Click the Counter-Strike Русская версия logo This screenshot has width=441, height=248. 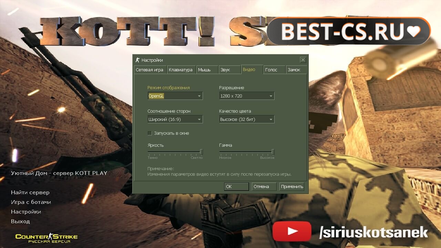(47, 238)
